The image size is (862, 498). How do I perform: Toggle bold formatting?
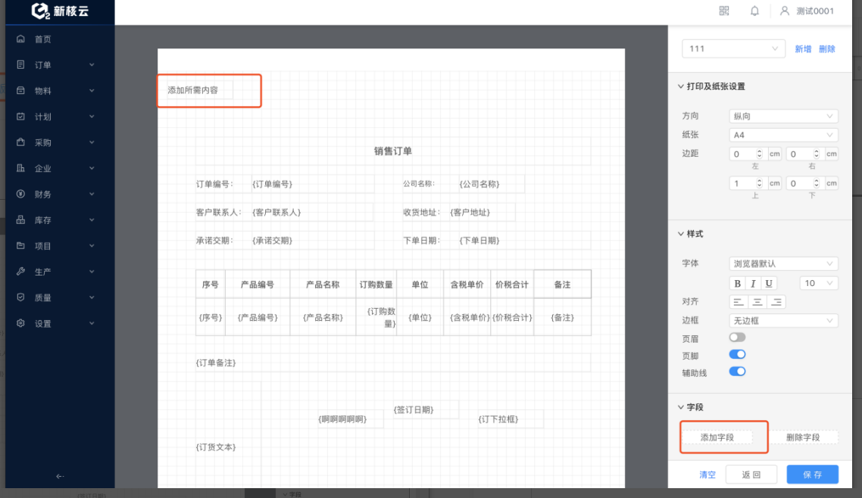point(737,283)
